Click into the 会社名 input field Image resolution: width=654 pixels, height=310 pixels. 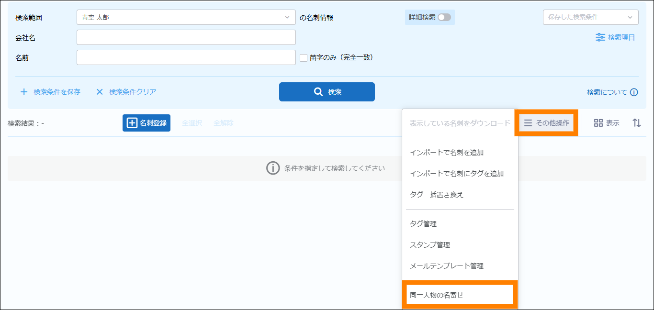(186, 37)
